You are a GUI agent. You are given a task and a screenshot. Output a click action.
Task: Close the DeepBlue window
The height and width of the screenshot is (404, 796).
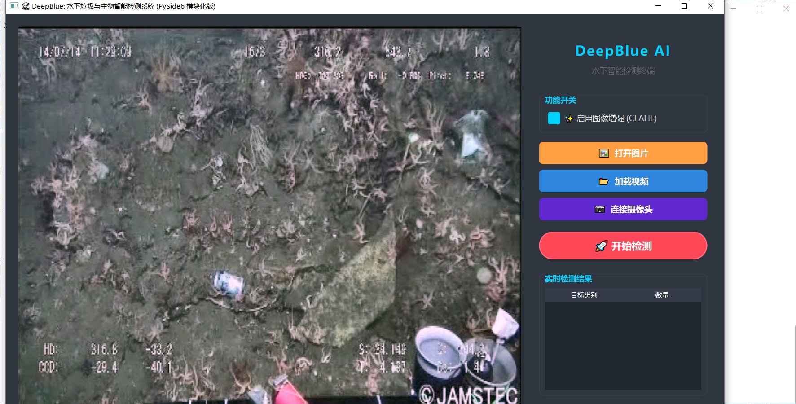coord(711,6)
